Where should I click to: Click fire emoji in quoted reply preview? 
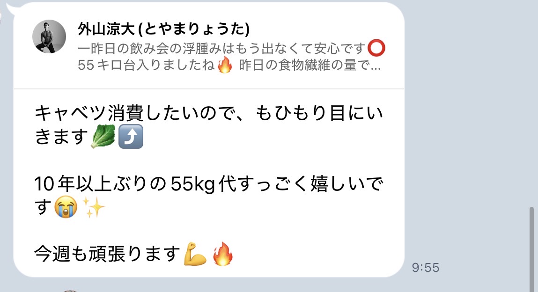click(x=225, y=65)
